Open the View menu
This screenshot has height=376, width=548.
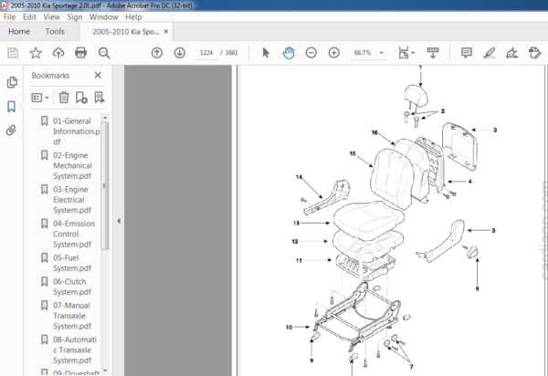52,17
